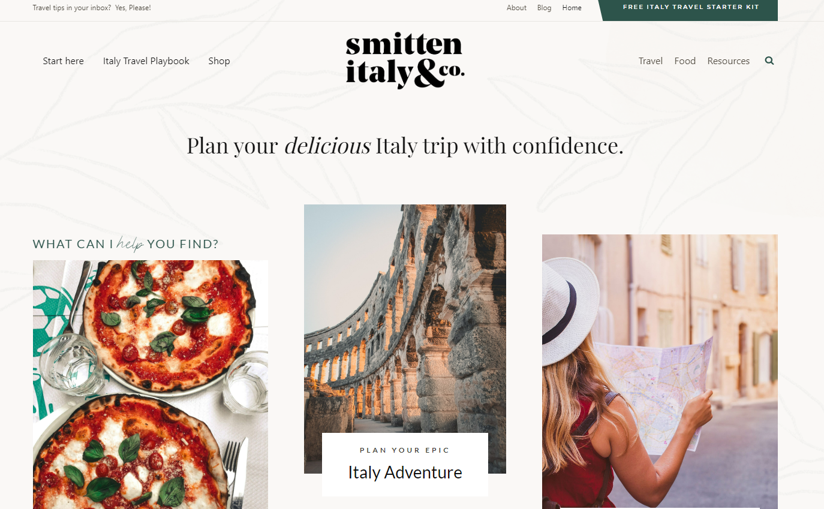Open the pizza photo tile
The image size is (824, 509).
point(151,384)
